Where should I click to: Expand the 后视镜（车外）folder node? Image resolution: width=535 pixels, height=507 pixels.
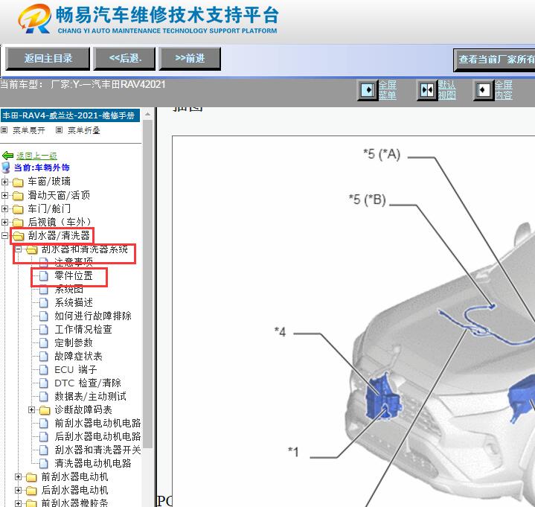coord(4,223)
